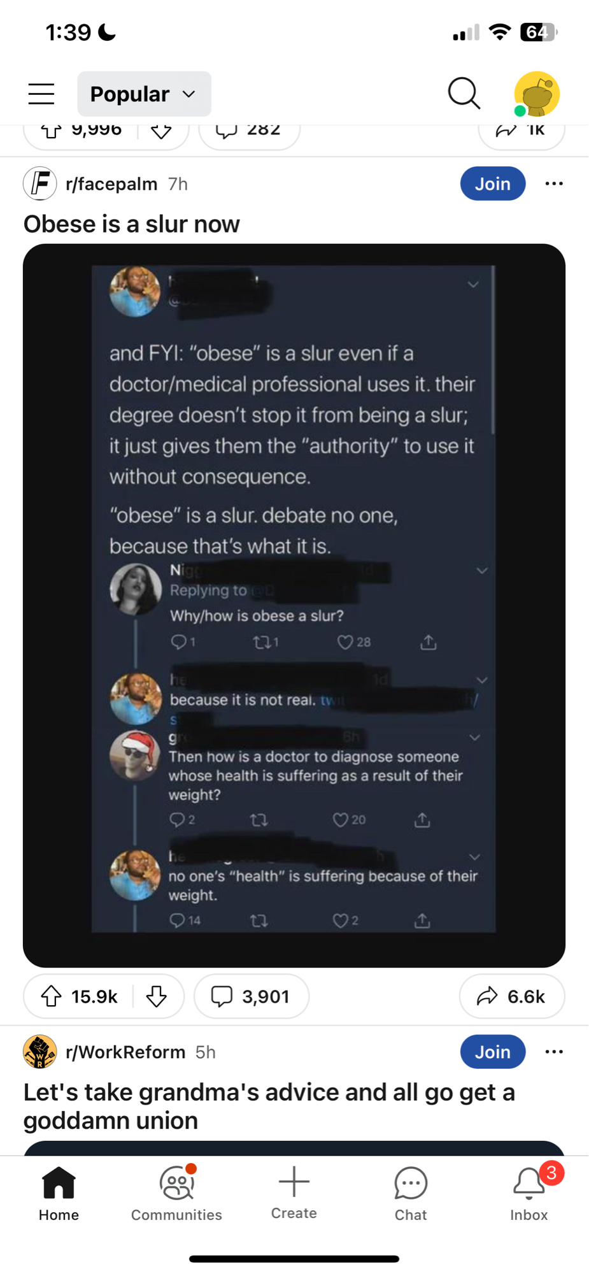The height and width of the screenshot is (1274, 589).
Task: Join the r/facepalm community
Action: tap(492, 183)
